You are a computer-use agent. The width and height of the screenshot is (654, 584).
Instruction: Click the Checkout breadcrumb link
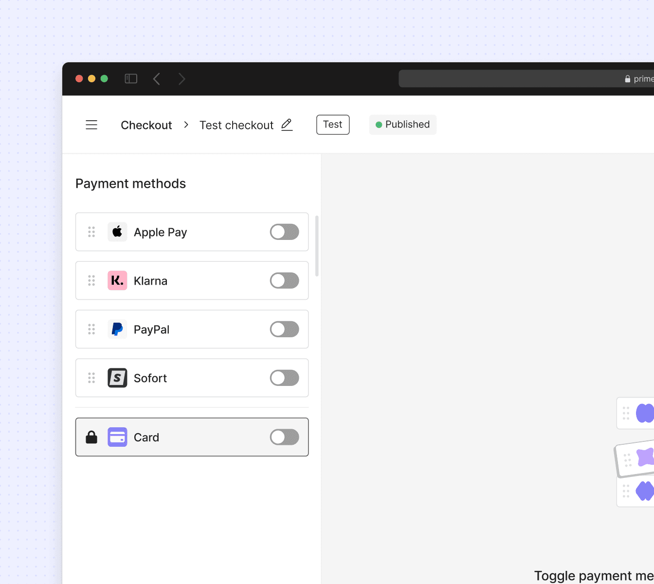(x=146, y=125)
